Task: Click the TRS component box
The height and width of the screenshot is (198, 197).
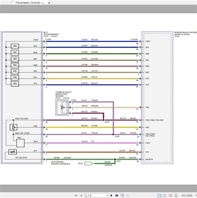Action: click(x=20, y=143)
